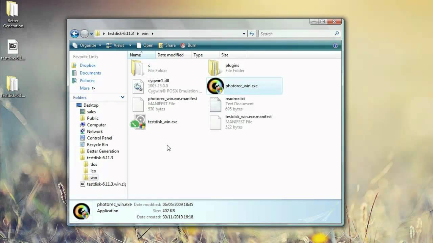
Task: Click the Organize toolbar icon
Action: tap(75, 45)
